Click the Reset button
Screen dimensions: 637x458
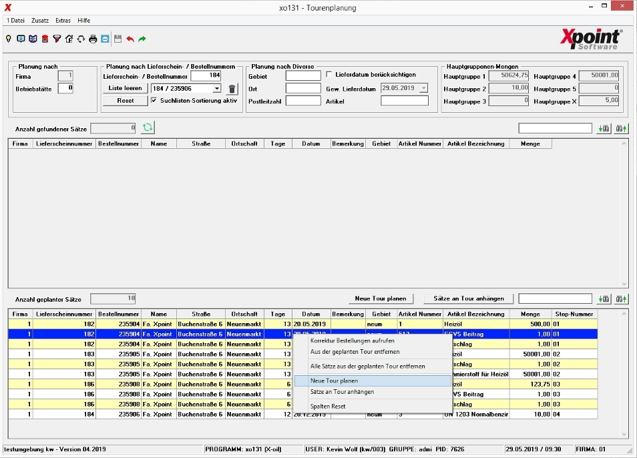pyautogui.click(x=125, y=101)
